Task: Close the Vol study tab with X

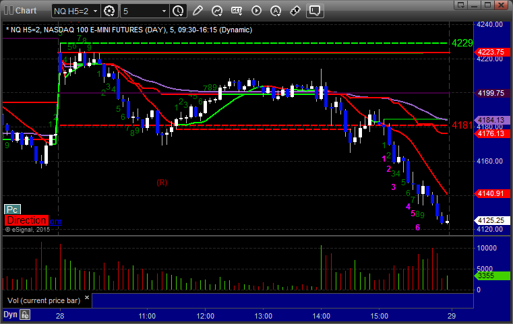Action: (87, 298)
